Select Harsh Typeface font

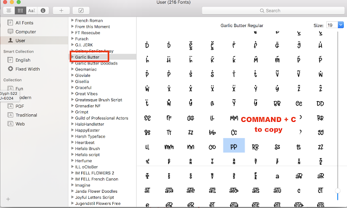pos(90,136)
